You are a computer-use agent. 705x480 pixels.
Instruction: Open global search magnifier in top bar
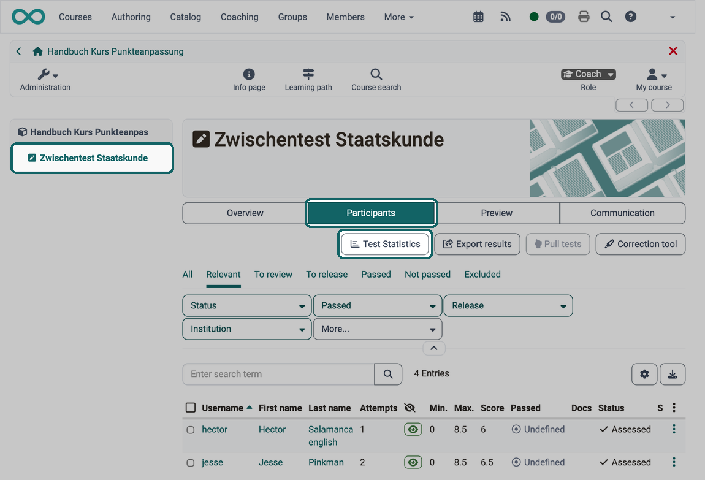point(606,17)
